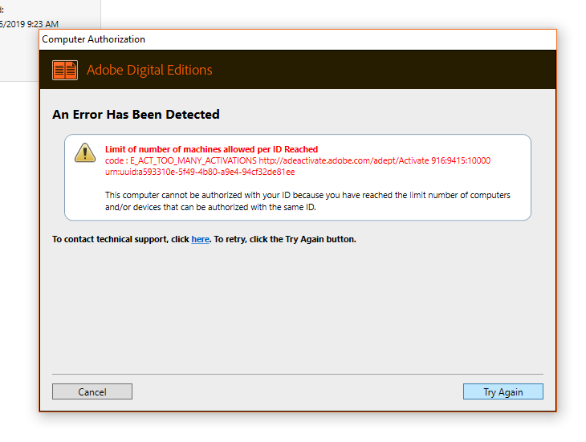Click the E_ACT_TOO_MANY_ACTIVATIONS error code line
Screen dimensions: 586x442
(298, 160)
